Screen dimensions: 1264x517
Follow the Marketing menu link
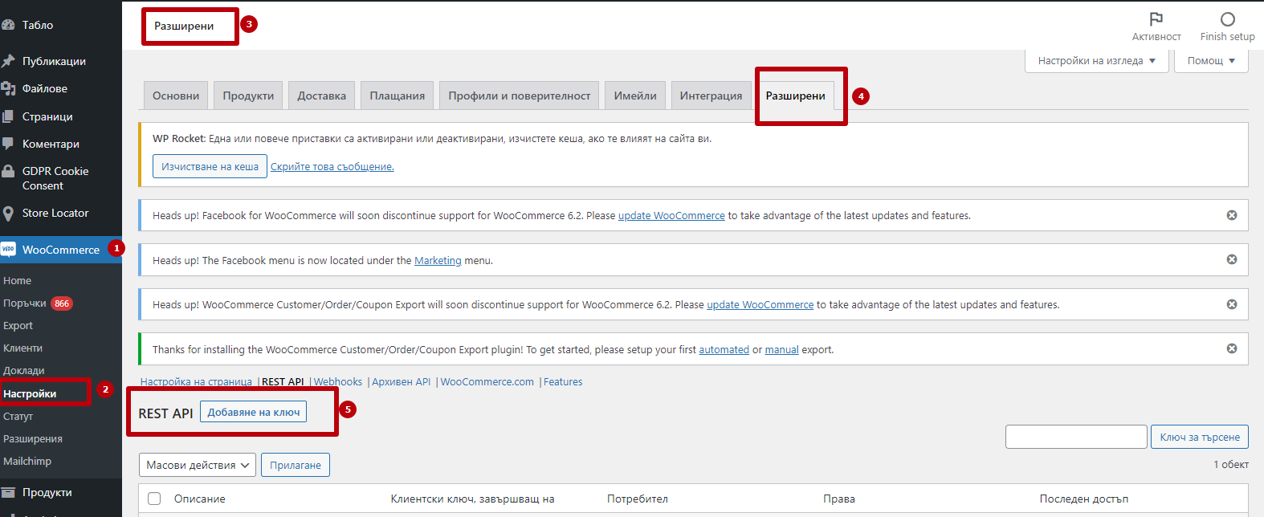[438, 260]
